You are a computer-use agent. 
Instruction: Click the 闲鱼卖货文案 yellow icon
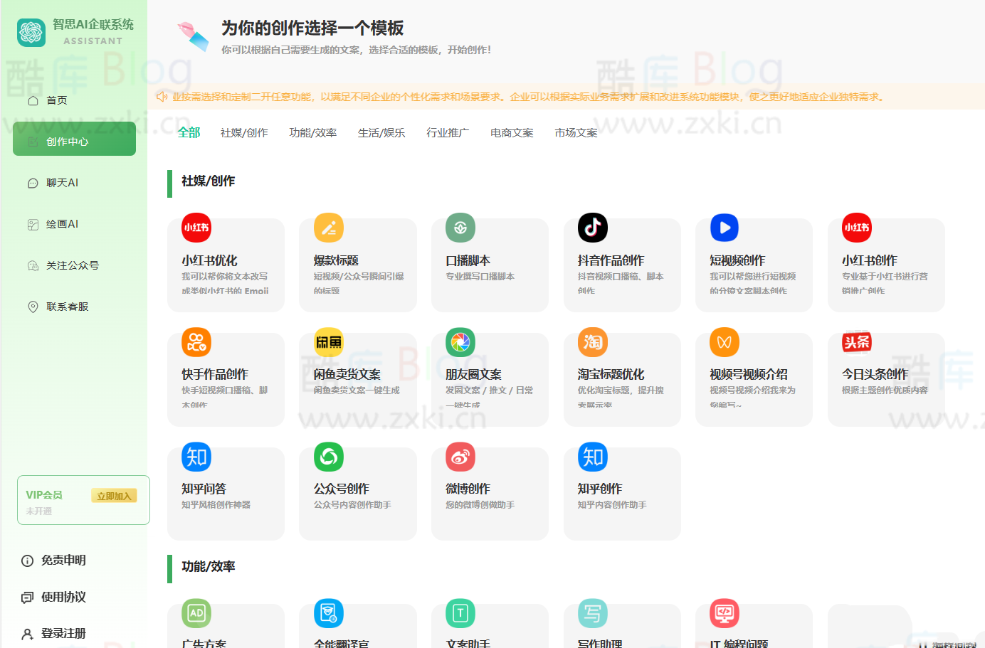[329, 342]
